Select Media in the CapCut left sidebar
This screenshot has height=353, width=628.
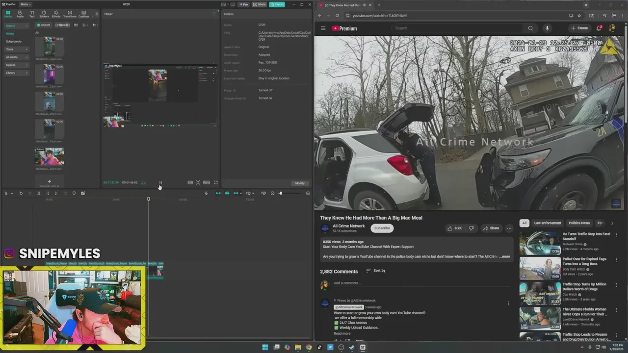pyautogui.click(x=10, y=33)
